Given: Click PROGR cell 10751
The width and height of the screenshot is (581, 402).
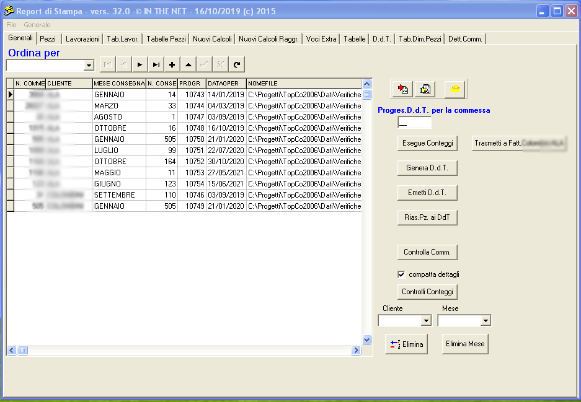Looking at the screenshot, I should (192, 151).
